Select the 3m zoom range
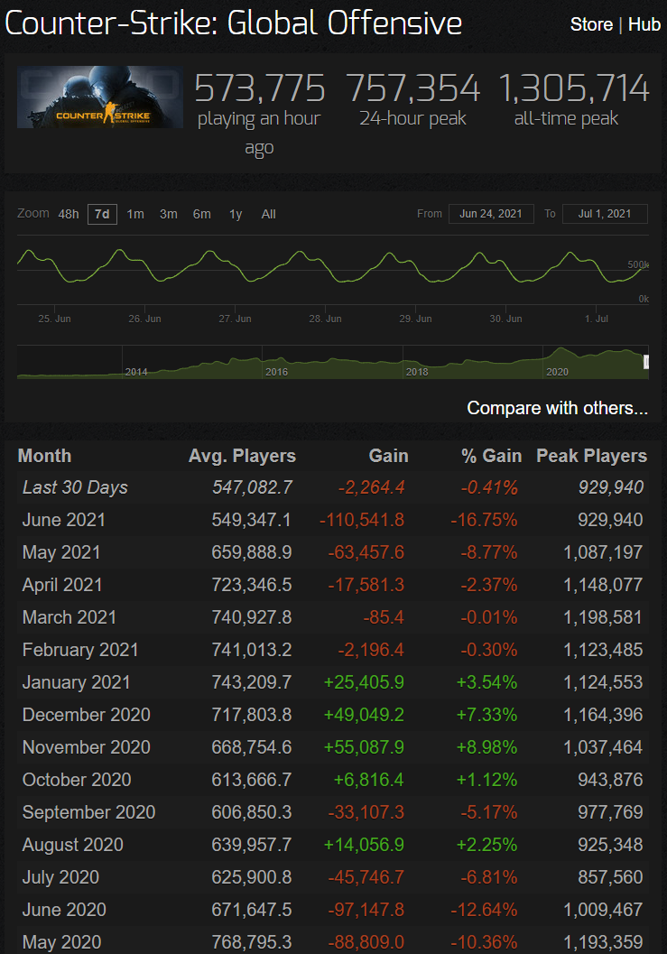 [x=169, y=214]
